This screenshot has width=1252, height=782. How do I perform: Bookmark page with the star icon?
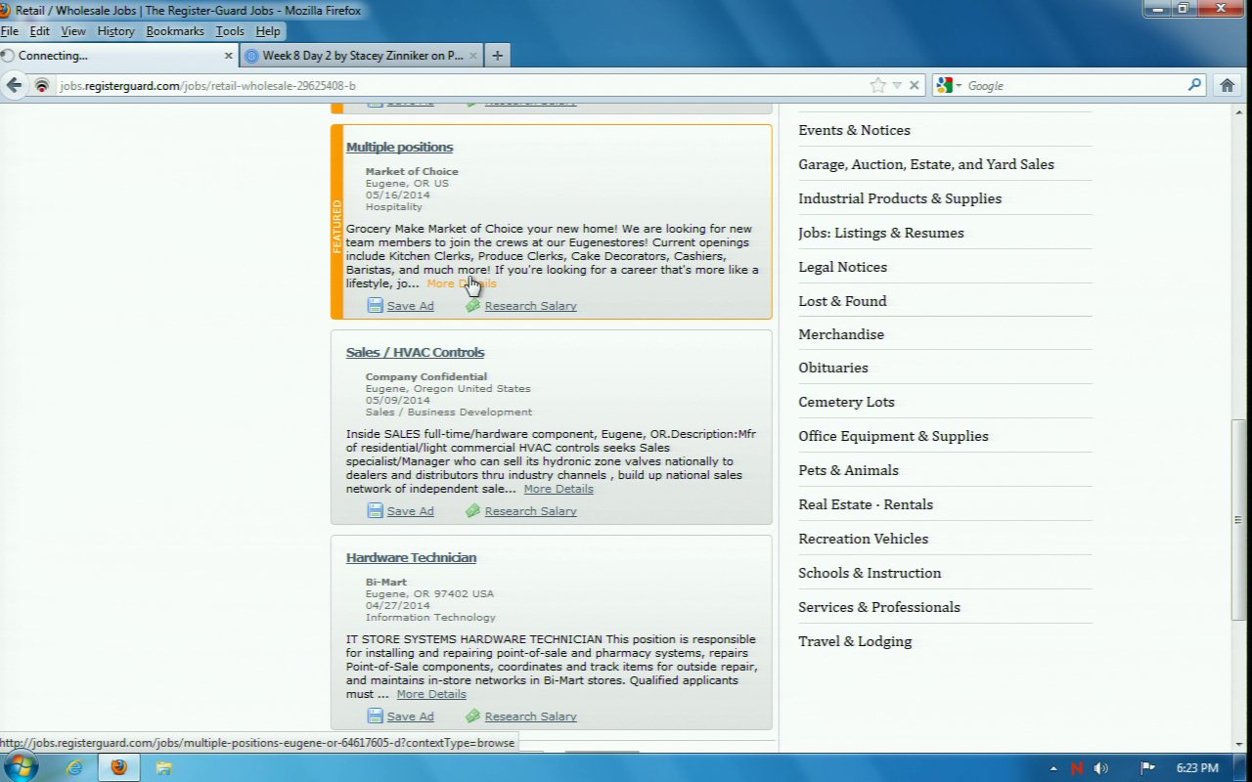[x=877, y=85]
